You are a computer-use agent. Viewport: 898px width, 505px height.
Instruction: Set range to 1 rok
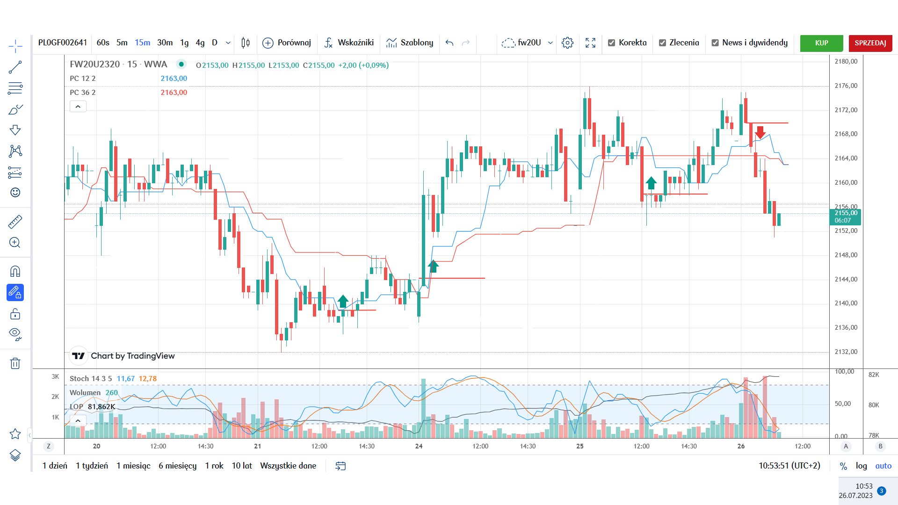214,466
